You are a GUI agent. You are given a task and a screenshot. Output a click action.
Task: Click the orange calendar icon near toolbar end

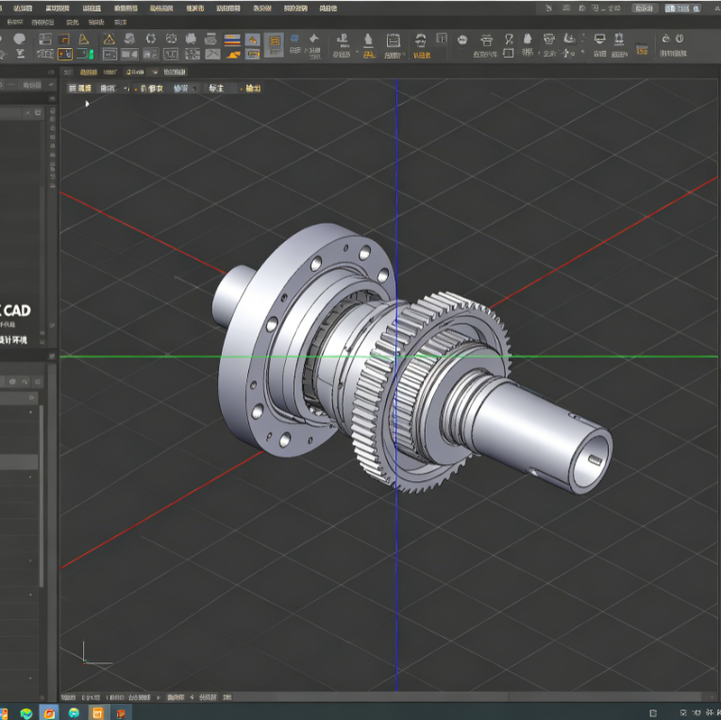tap(642, 49)
